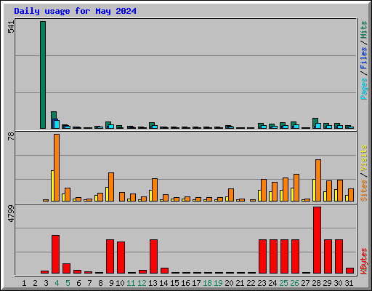
Task: Click the red KBytes bar for day 13
Action: 153,256
